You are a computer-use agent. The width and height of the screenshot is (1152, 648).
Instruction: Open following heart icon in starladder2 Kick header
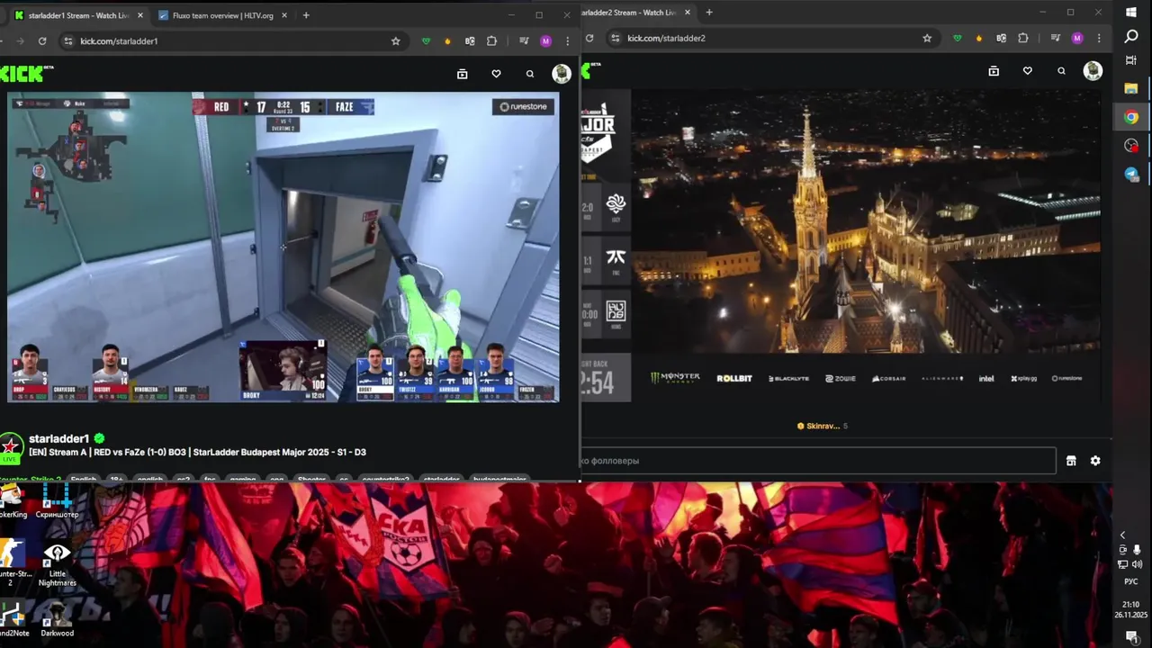[1028, 71]
